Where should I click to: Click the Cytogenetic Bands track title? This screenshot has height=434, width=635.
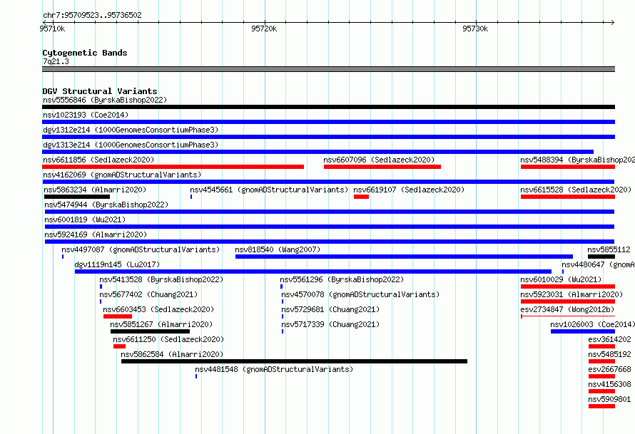click(x=85, y=53)
